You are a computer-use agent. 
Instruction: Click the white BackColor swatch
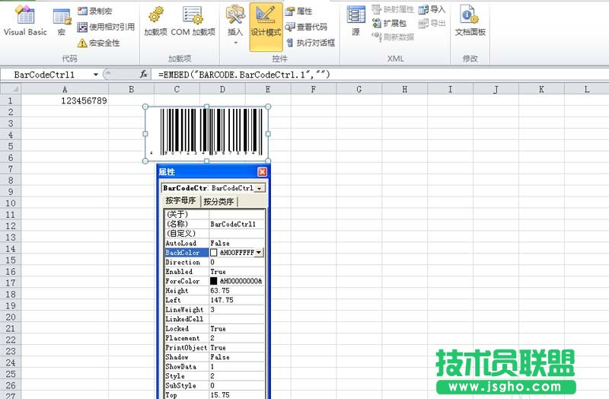pyautogui.click(x=214, y=253)
